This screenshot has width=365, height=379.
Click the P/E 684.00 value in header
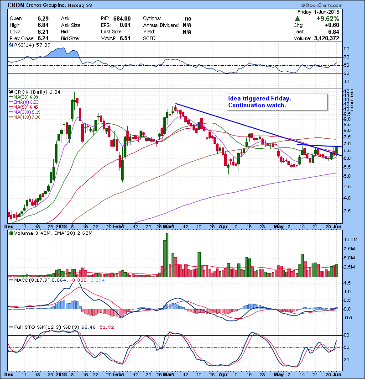(122, 19)
